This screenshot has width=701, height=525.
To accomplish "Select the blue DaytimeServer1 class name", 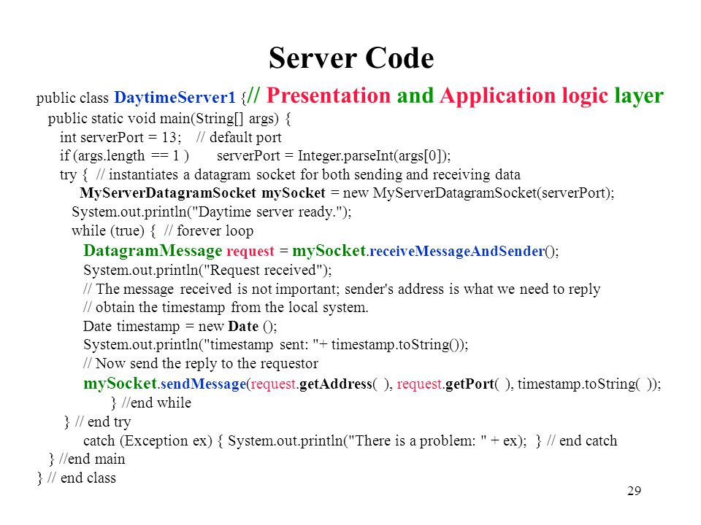I will pos(175,97).
